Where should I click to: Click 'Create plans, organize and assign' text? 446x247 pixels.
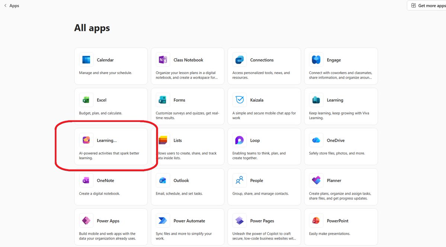pos(340,196)
